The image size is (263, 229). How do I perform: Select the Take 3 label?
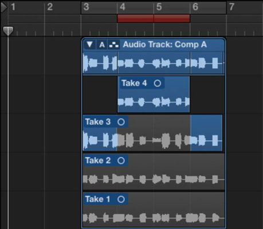click(98, 122)
